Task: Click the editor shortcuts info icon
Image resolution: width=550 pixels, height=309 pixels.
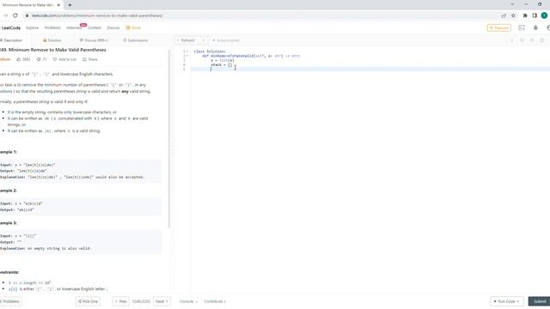Action: (x=512, y=40)
